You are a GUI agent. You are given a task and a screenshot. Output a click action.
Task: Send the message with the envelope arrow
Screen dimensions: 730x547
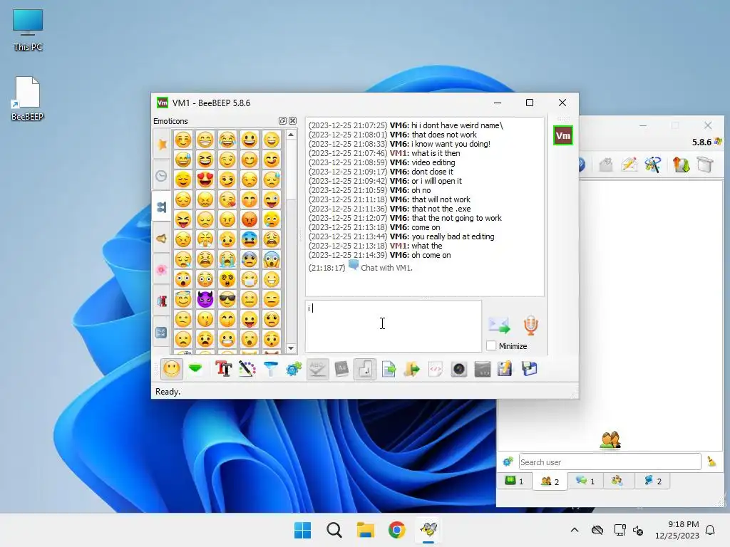498,325
